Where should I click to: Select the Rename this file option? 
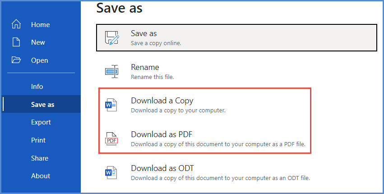point(236,71)
